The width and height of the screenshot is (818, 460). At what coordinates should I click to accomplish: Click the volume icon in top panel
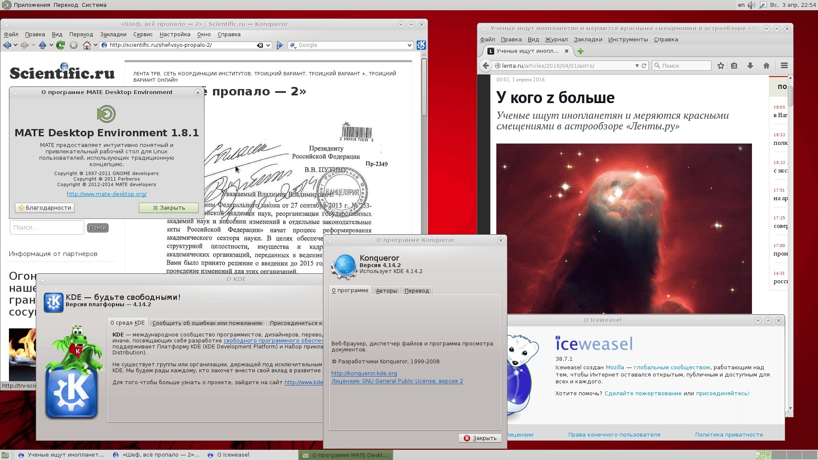click(x=752, y=5)
